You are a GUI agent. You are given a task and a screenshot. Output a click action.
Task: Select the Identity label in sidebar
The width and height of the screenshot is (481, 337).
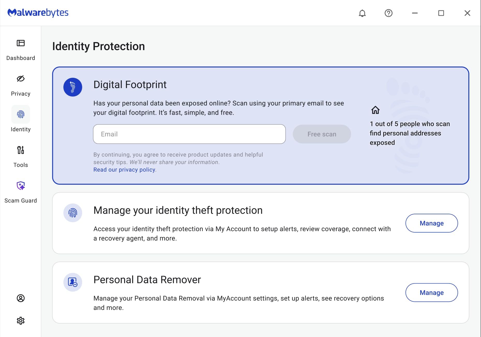[21, 129]
